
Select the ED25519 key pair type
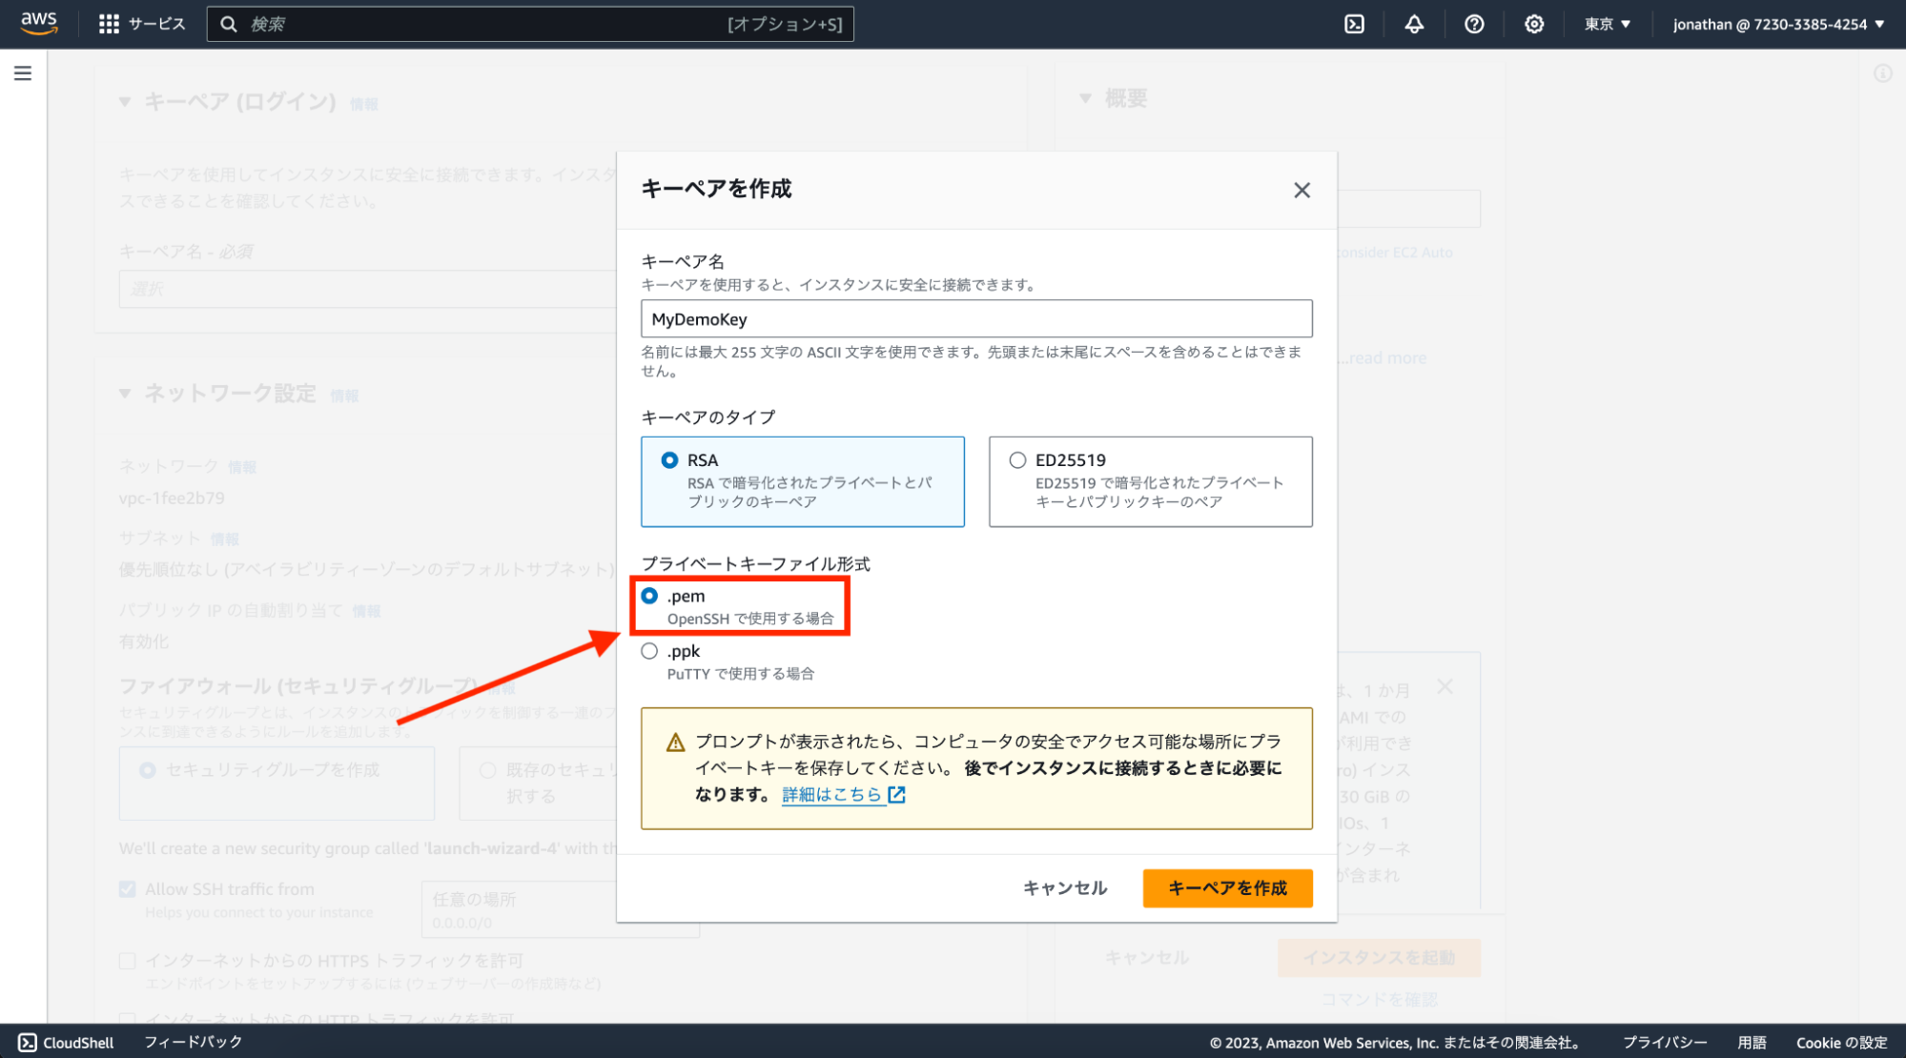[1017, 460]
